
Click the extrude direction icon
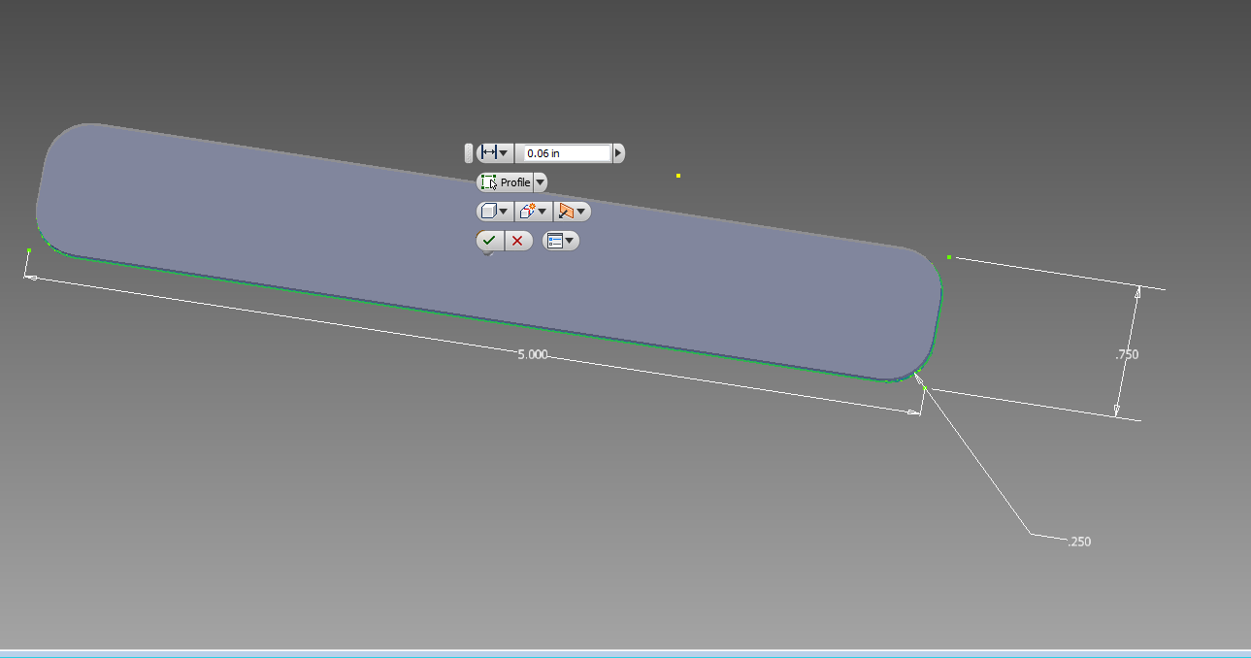[x=567, y=211]
